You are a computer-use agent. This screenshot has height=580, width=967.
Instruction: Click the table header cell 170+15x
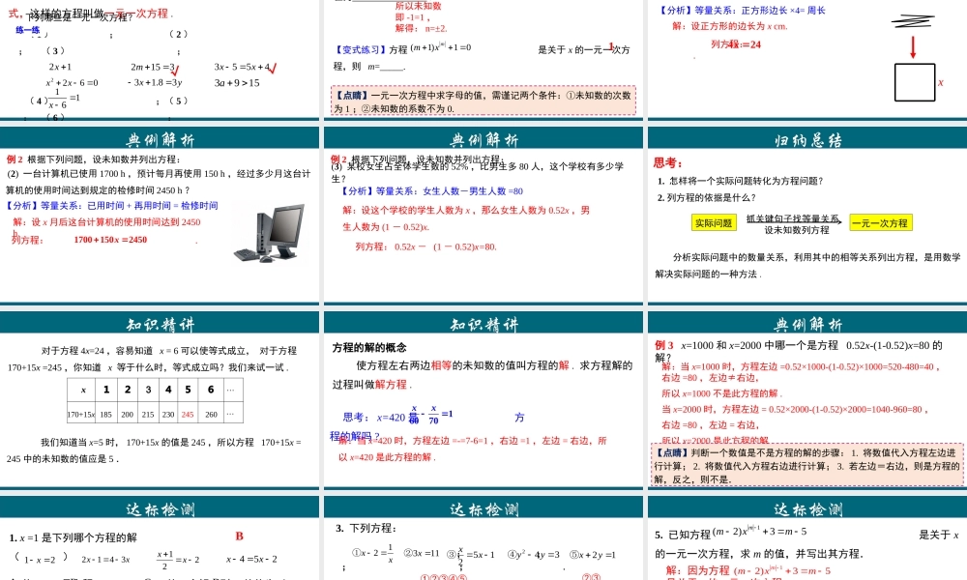click(81, 414)
